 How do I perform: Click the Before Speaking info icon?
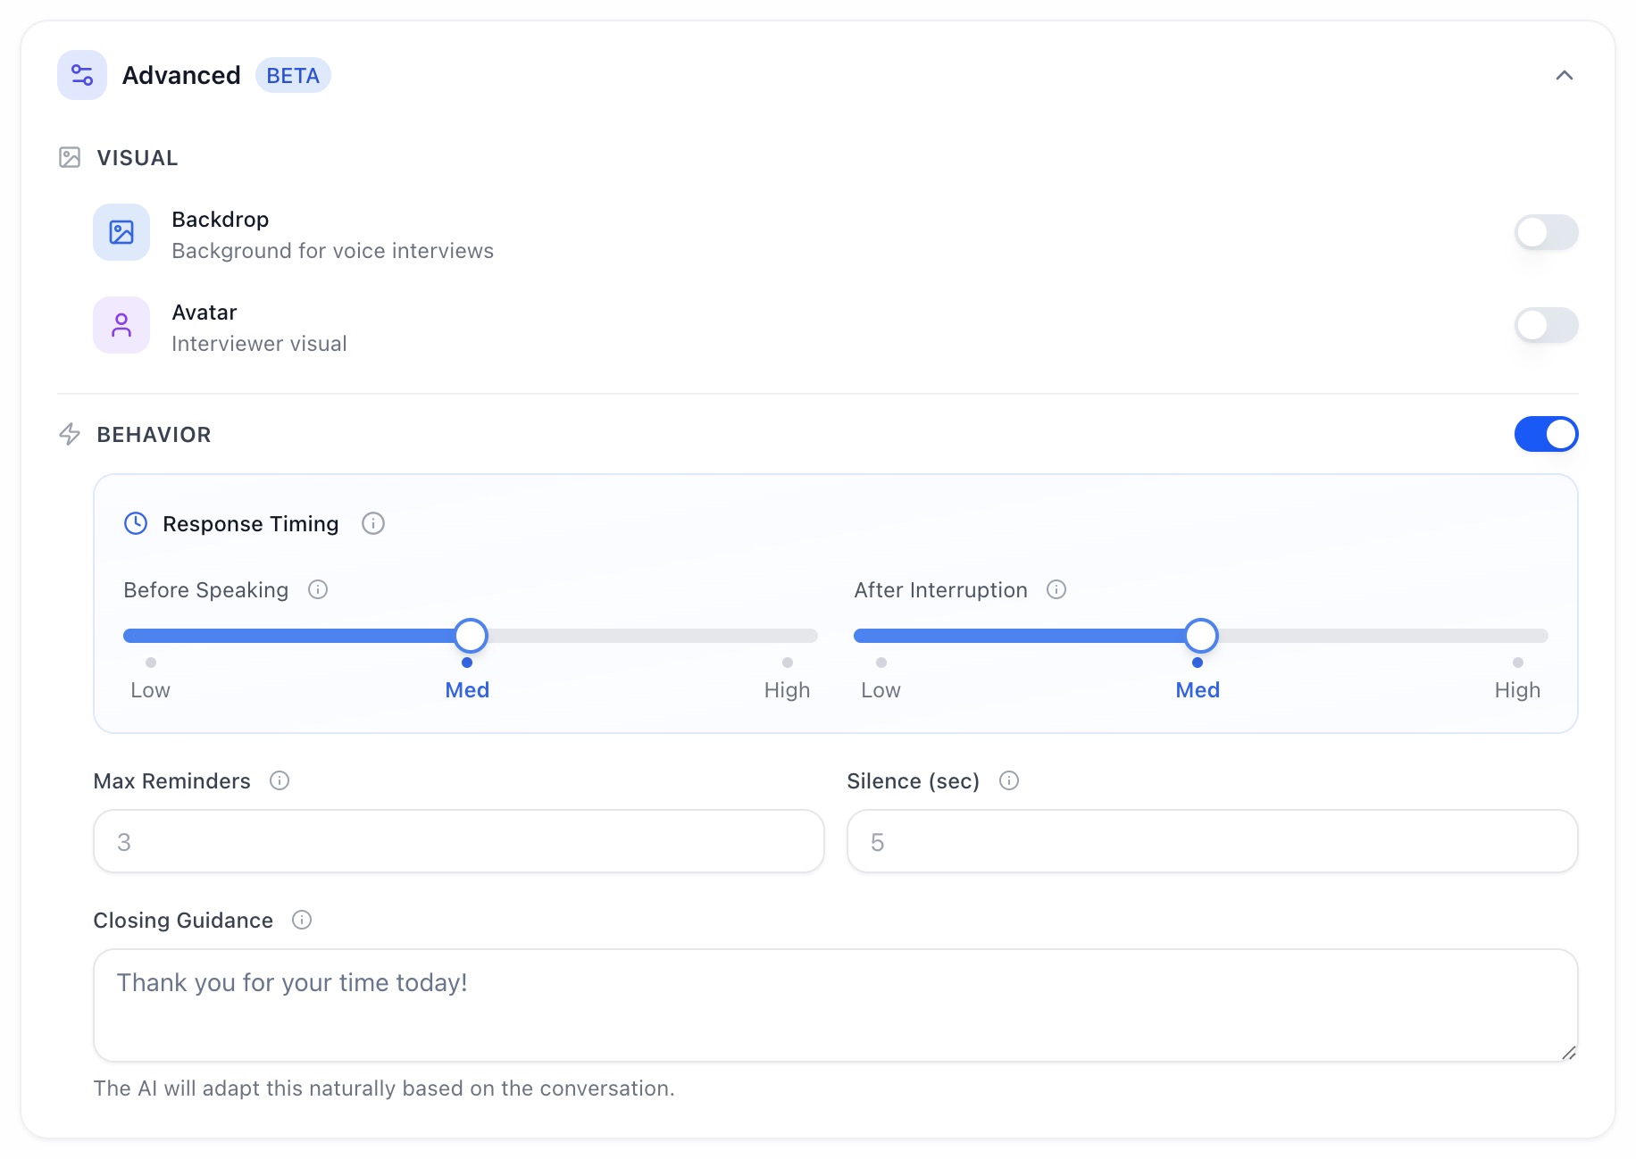pos(318,589)
